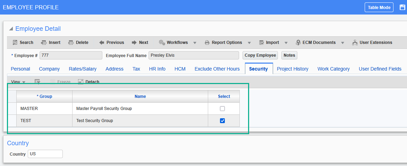
Task: Click the ECM Documents toolbar button
Action: click(316, 43)
